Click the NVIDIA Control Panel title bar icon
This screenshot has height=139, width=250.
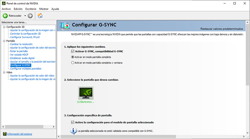pos(3,3)
